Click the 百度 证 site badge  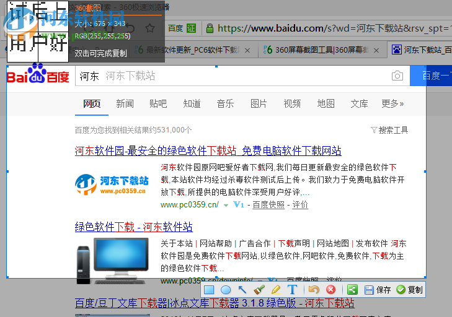[x=182, y=28]
